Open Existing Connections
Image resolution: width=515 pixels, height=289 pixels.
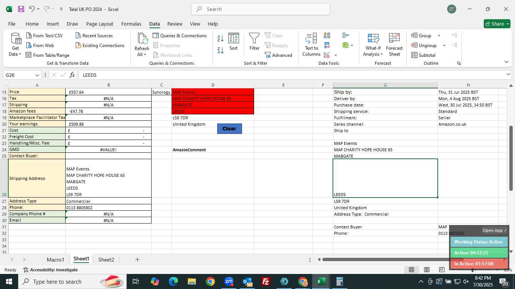pos(100,46)
